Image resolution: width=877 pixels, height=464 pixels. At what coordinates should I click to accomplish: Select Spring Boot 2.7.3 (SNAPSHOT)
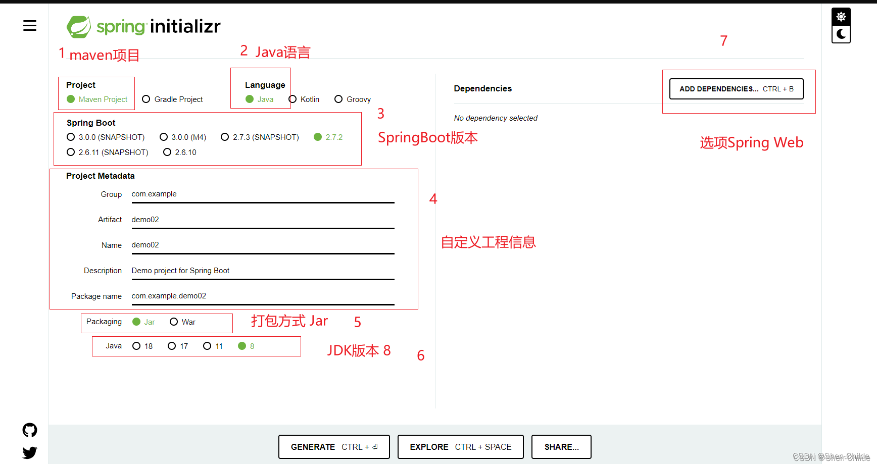pyautogui.click(x=225, y=137)
